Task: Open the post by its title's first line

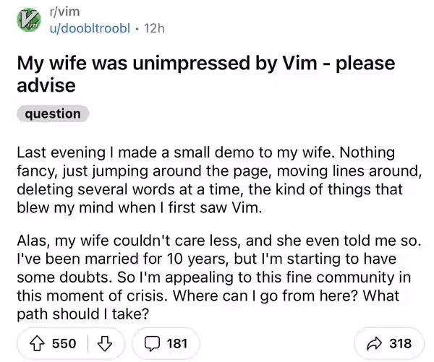Action: [206, 64]
